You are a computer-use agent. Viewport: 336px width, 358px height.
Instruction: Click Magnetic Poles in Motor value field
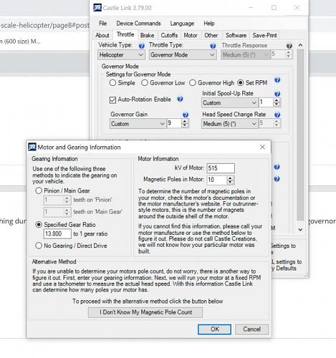click(216, 180)
